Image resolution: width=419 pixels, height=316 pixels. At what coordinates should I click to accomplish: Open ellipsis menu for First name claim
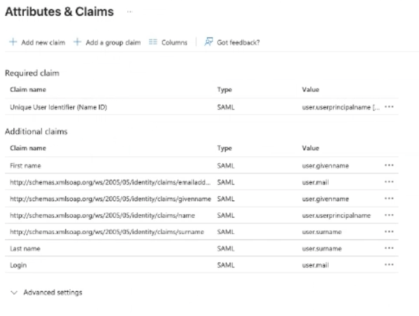click(389, 165)
